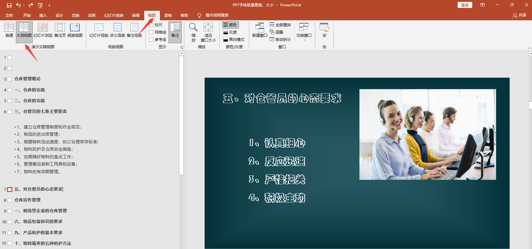
Task: Save the presentation with the floppy icon
Action: 9,5
